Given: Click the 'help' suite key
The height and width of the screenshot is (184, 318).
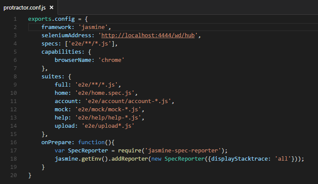Looking at the screenshot, I should coord(61,117).
